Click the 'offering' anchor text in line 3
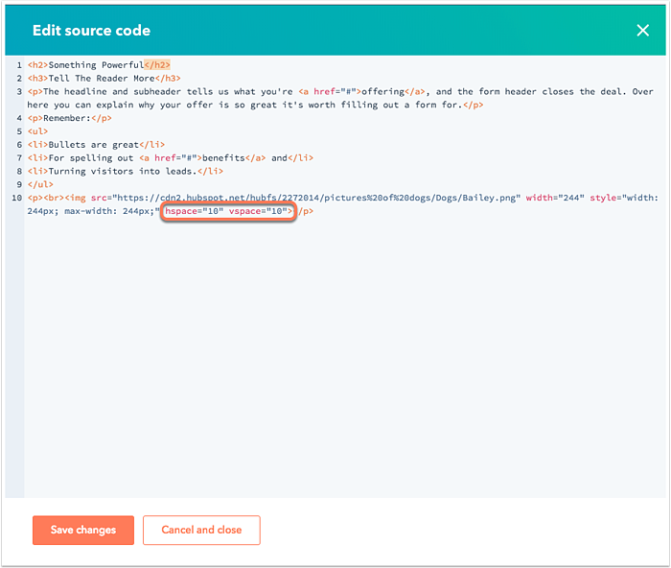 pyautogui.click(x=383, y=92)
